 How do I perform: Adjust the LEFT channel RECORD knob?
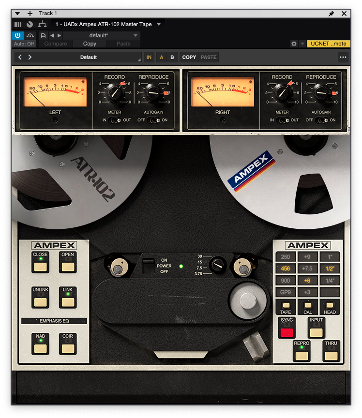(115, 93)
